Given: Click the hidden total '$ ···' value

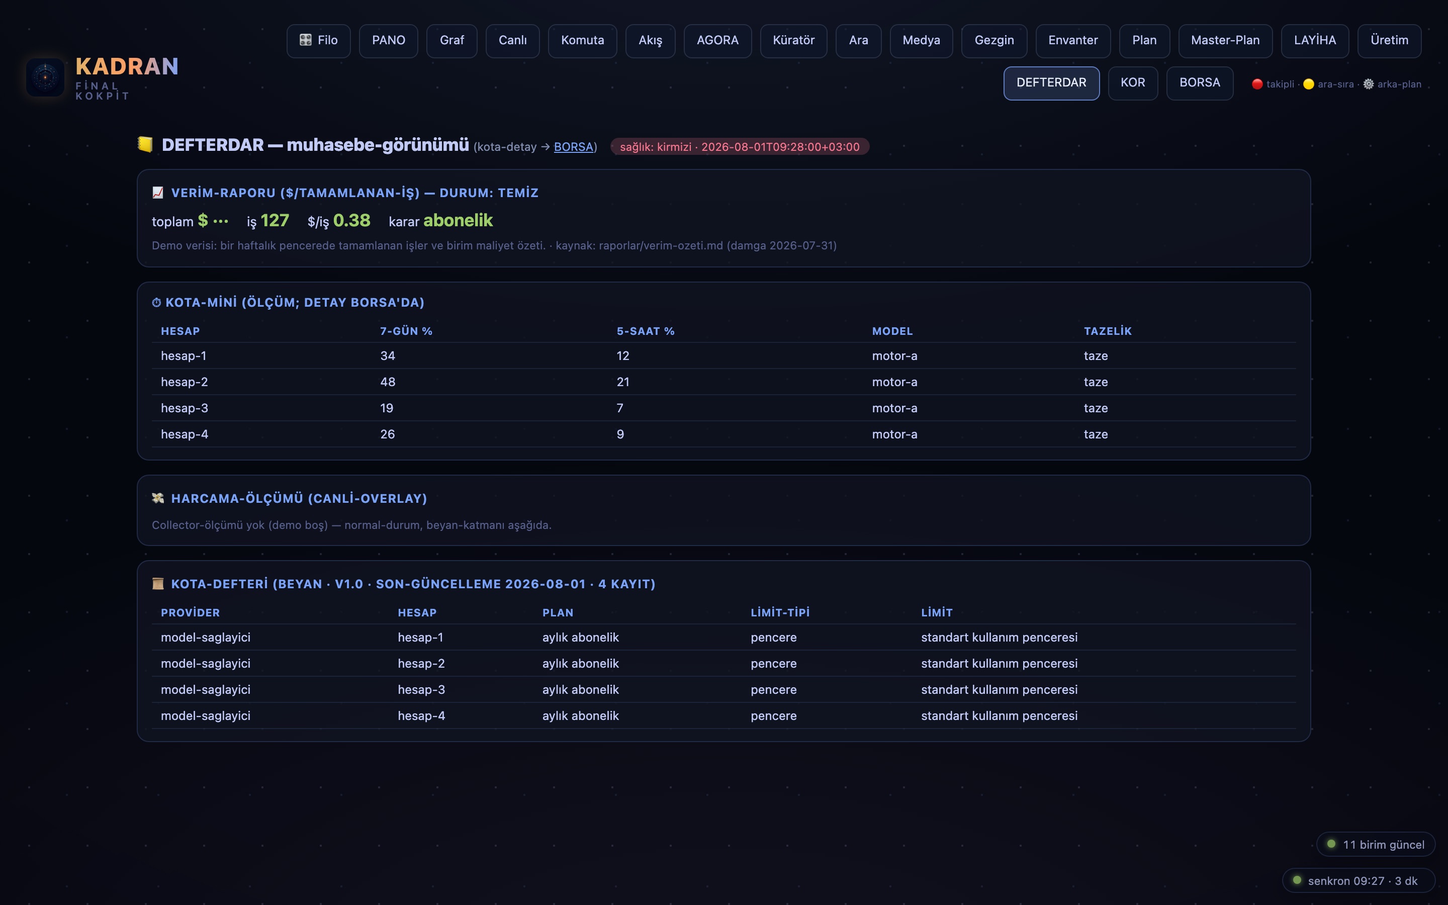Looking at the screenshot, I should click(x=213, y=221).
